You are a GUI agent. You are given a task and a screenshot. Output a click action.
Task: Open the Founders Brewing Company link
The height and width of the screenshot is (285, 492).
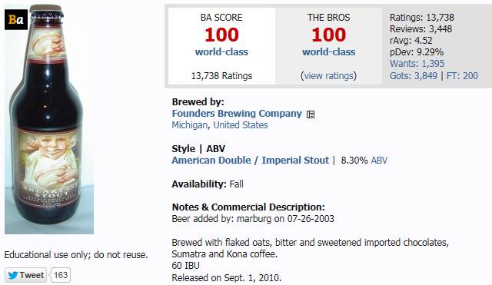pyautogui.click(x=237, y=114)
